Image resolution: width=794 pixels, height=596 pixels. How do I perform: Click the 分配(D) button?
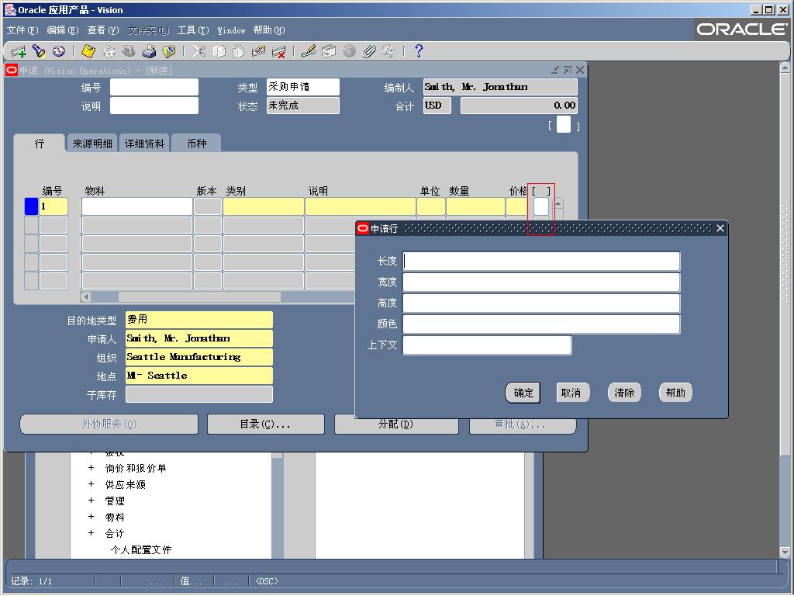[x=396, y=424]
